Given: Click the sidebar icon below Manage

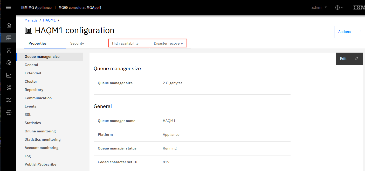Looking at the screenshot, I should coord(9,50).
